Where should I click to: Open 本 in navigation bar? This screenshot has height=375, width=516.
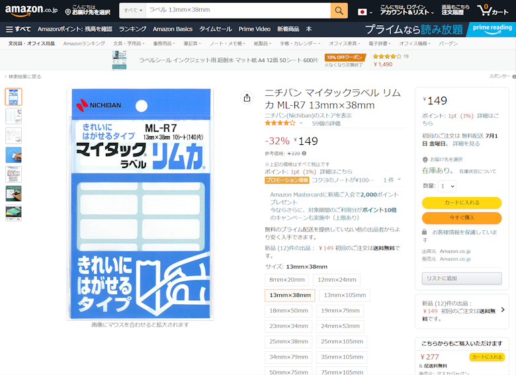click(x=309, y=29)
